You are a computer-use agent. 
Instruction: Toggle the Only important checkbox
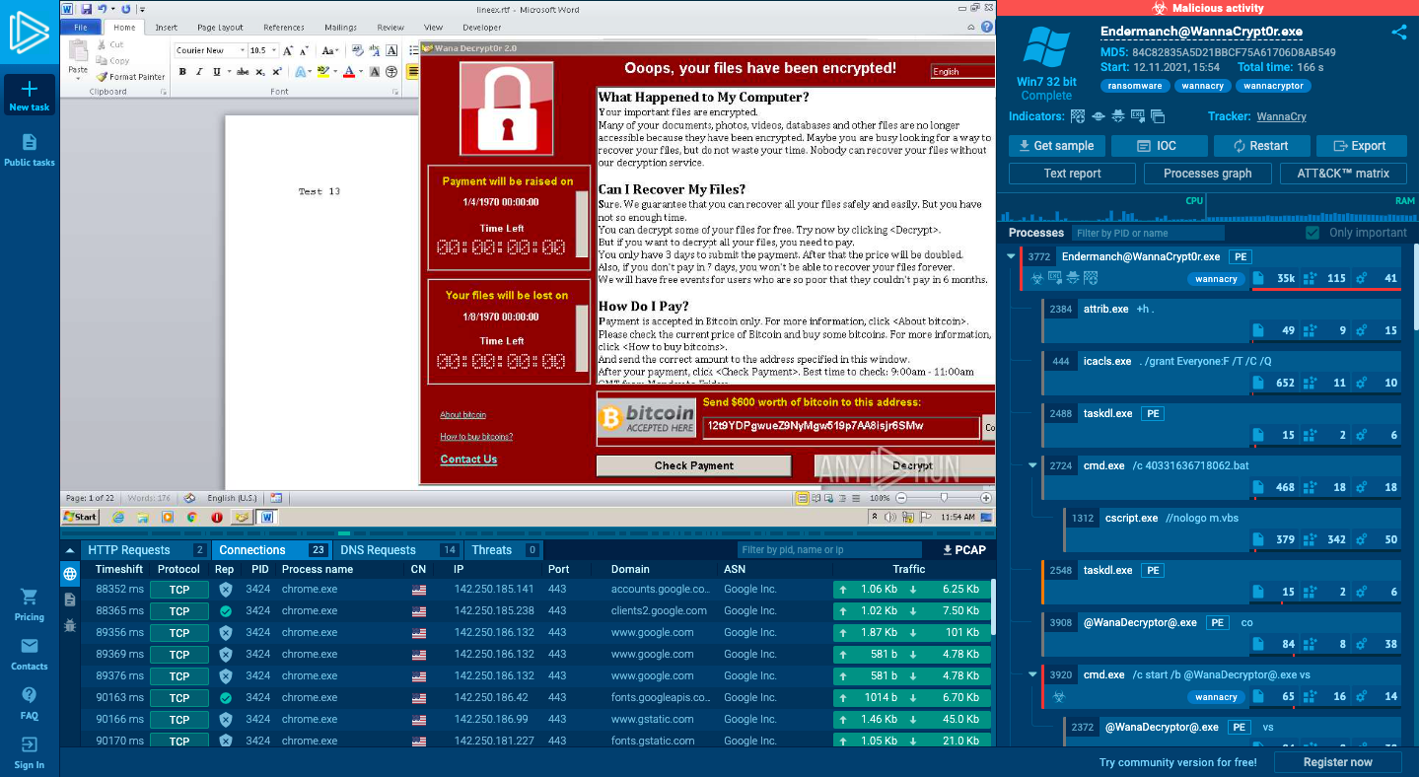click(1313, 233)
